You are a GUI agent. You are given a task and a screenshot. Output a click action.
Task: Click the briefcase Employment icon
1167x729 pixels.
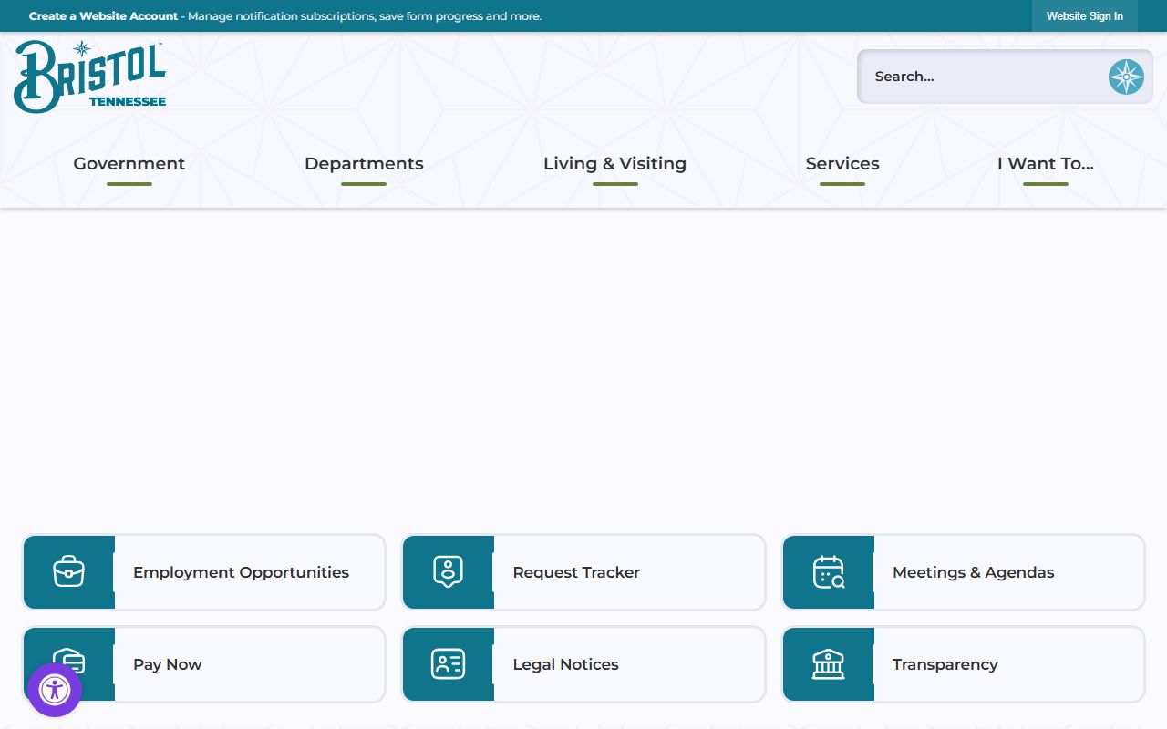point(69,572)
